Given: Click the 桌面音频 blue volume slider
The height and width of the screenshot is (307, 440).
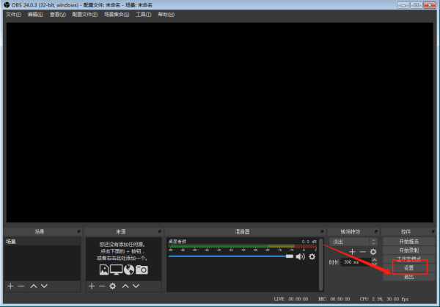Looking at the screenshot, I should (231, 256).
